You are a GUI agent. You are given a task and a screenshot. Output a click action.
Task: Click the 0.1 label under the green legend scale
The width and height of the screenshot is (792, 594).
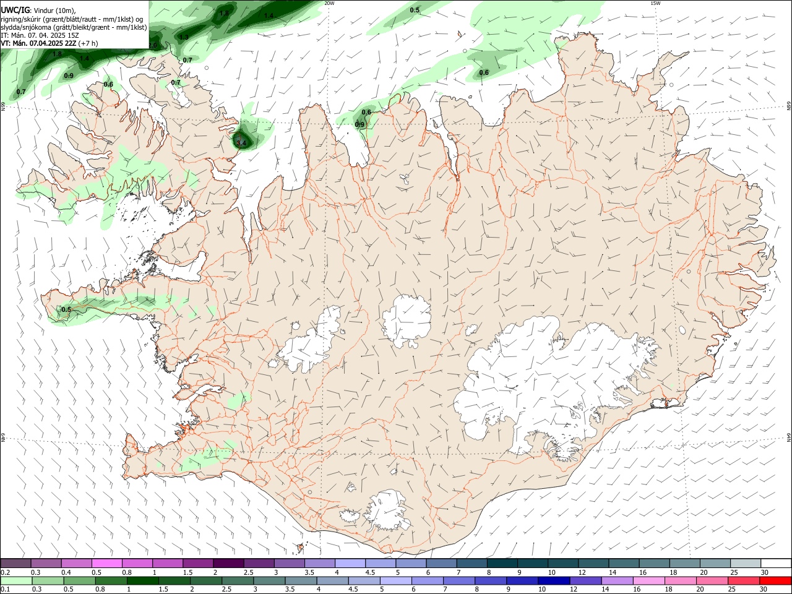(x=6, y=590)
